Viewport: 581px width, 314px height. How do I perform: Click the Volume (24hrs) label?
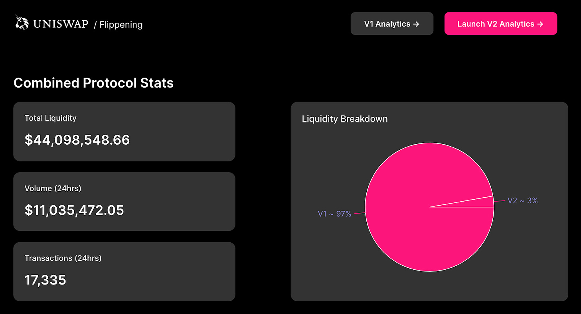point(53,188)
